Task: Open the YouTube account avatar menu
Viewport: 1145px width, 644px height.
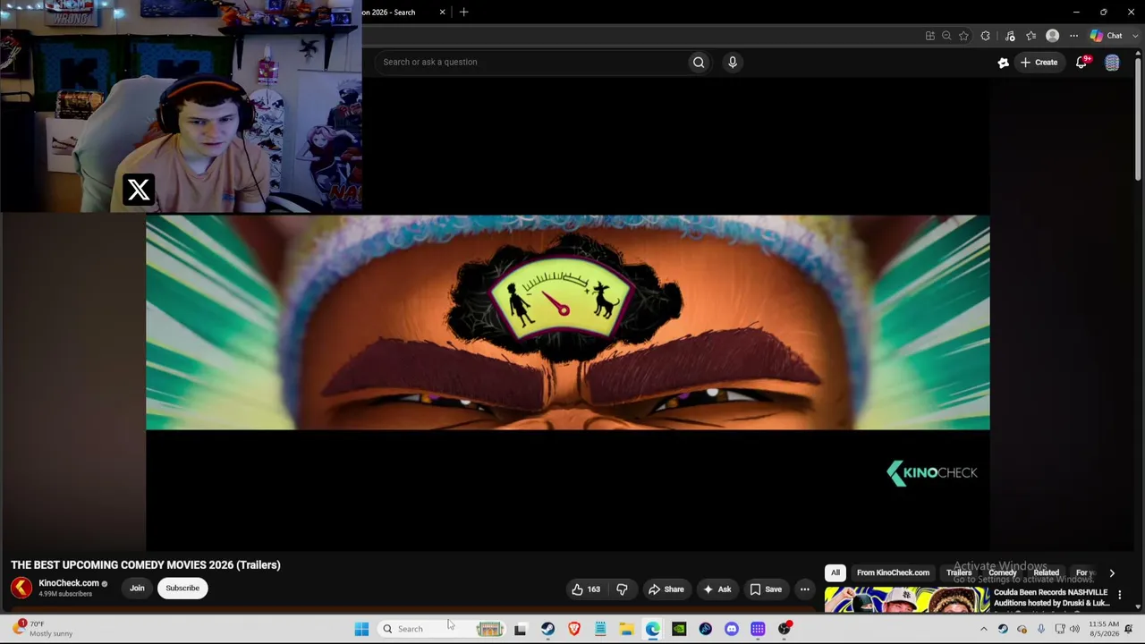Action: point(1112,63)
